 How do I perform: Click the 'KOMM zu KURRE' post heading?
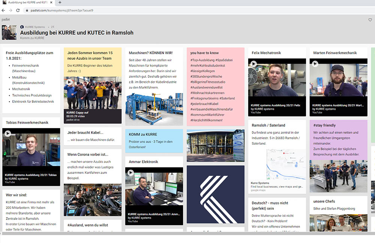click(143, 135)
